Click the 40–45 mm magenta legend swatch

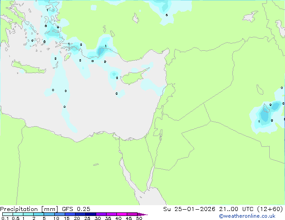tap(122, 214)
